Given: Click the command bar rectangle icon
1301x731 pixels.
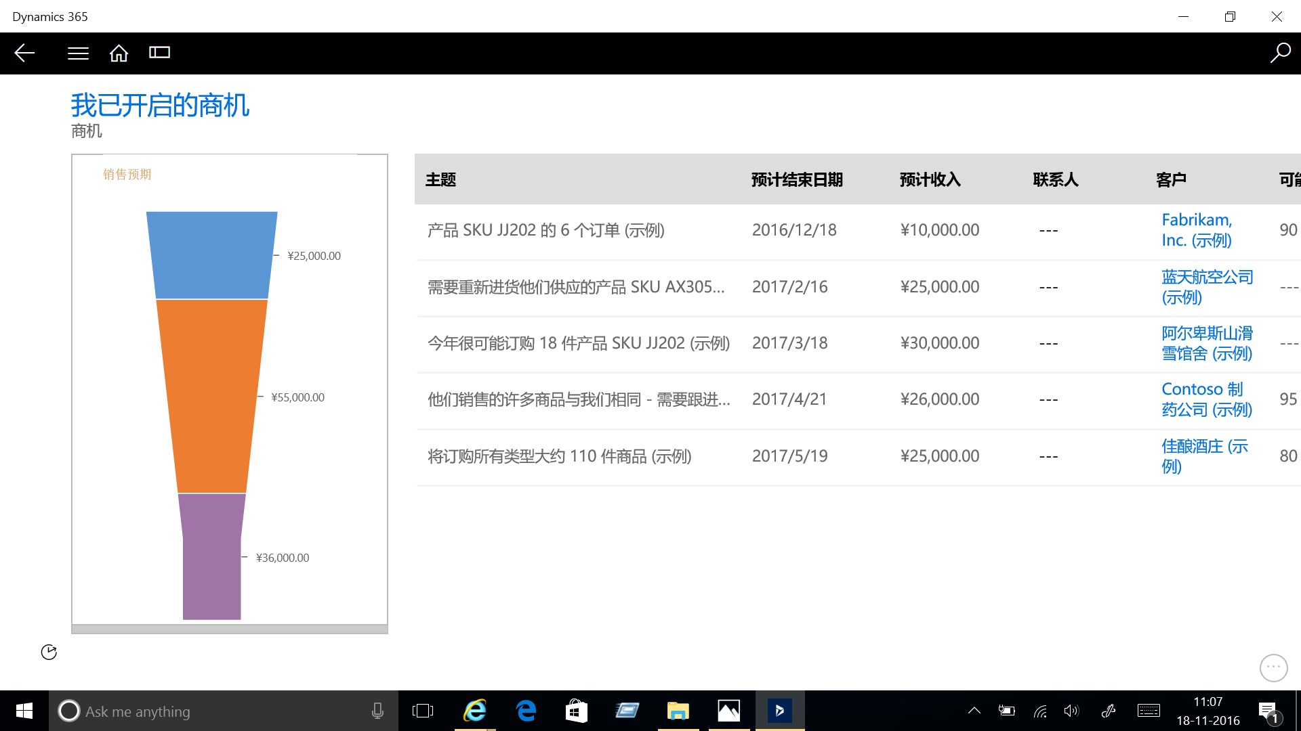Looking at the screenshot, I should click(159, 53).
